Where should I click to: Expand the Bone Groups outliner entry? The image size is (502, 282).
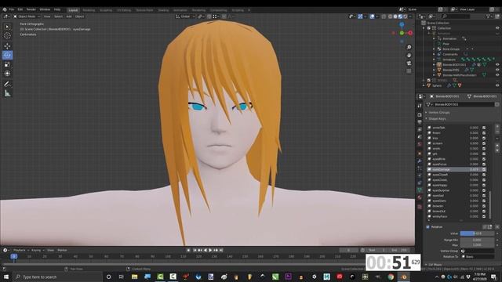tap(435, 49)
